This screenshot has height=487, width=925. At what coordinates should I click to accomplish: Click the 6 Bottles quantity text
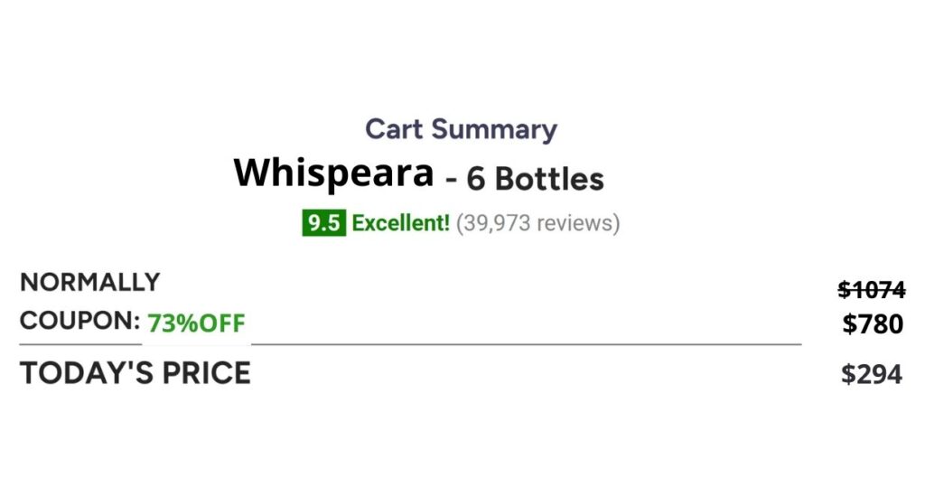(535, 179)
